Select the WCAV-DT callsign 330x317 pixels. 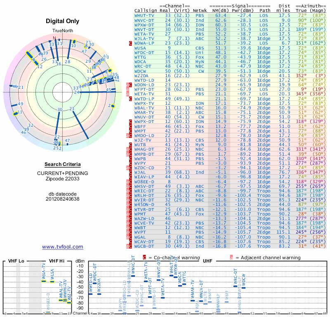144,241
